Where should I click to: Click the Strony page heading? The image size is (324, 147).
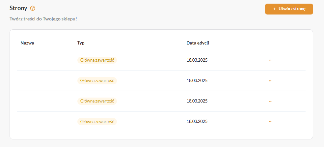tap(18, 8)
